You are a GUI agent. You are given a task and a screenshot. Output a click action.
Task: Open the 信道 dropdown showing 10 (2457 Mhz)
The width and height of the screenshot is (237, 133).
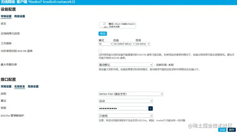[x=124, y=44]
